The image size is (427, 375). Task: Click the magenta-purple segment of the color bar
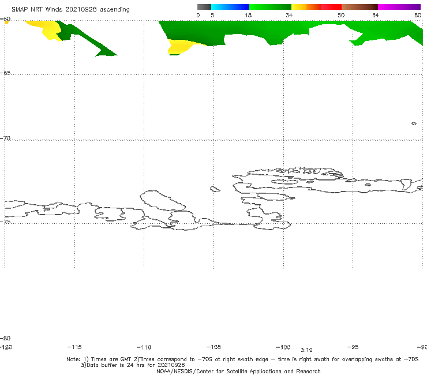point(399,7)
